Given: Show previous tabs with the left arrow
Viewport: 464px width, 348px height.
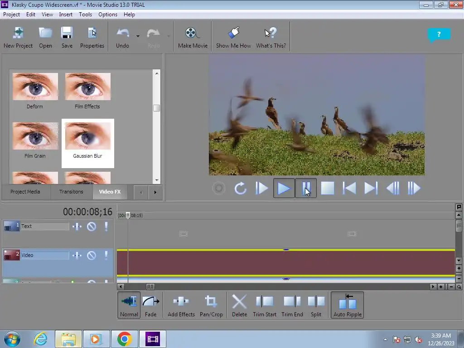Looking at the screenshot, I should (x=141, y=192).
